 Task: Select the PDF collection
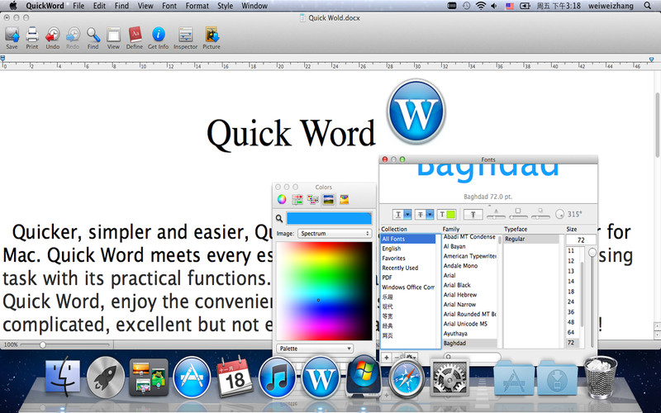(408, 278)
